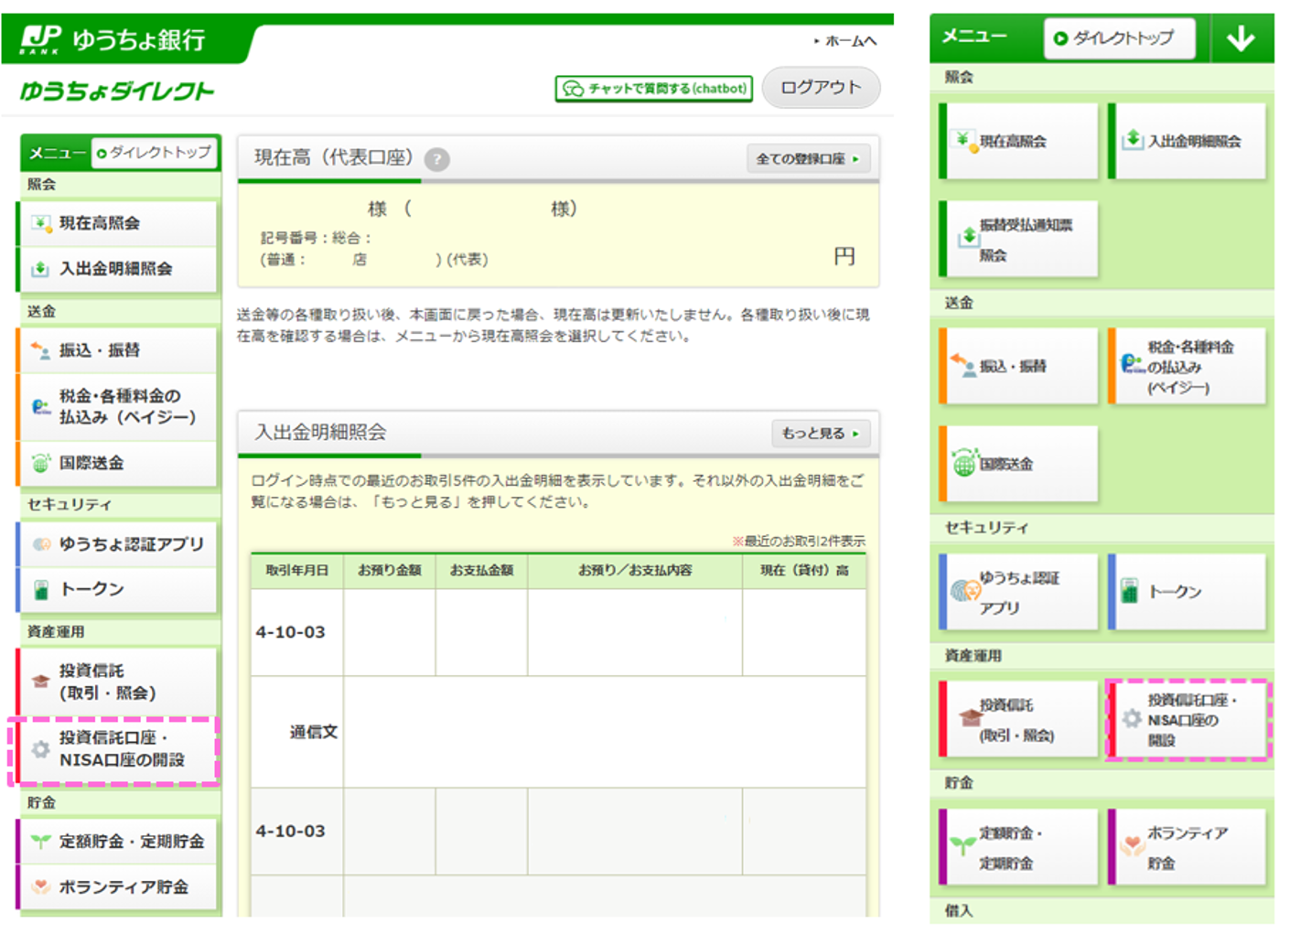Click the 現在（貸付）高 column header
The height and width of the screenshot is (934, 1290).
click(x=804, y=570)
